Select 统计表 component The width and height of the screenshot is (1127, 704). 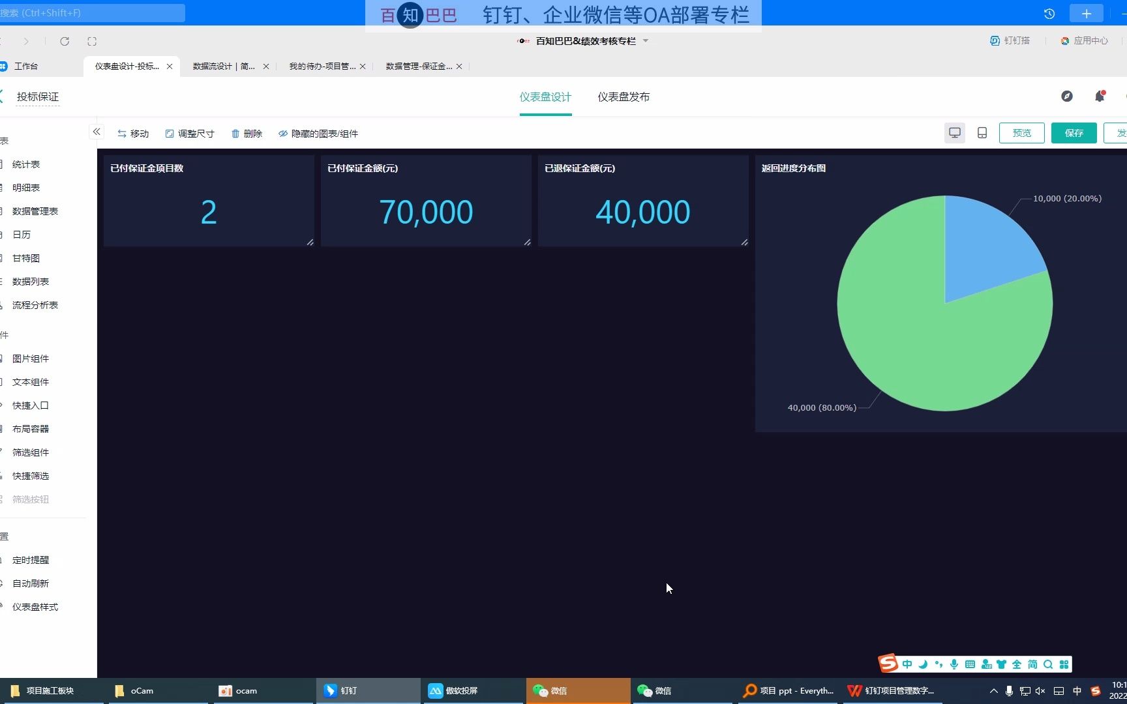[26, 165]
